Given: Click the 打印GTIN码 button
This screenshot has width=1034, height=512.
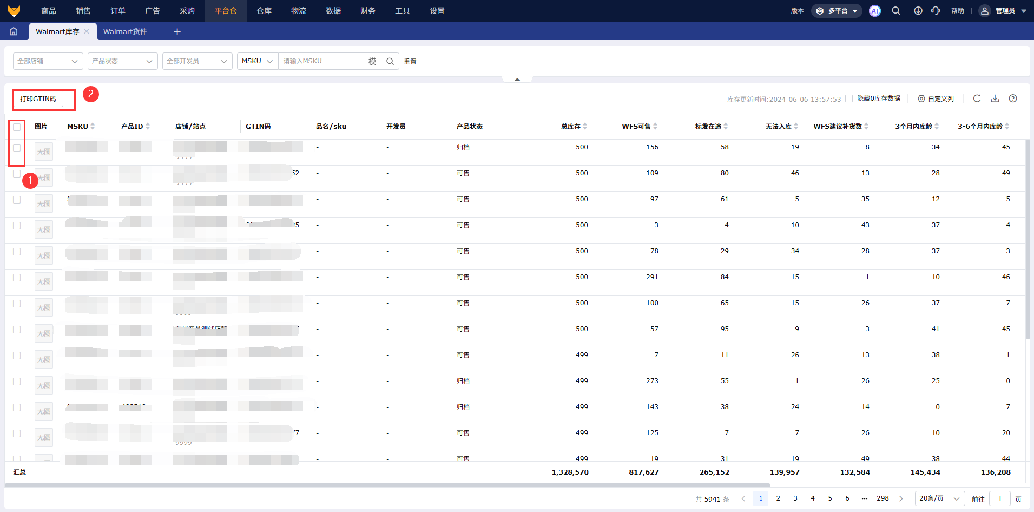Looking at the screenshot, I should coord(38,99).
